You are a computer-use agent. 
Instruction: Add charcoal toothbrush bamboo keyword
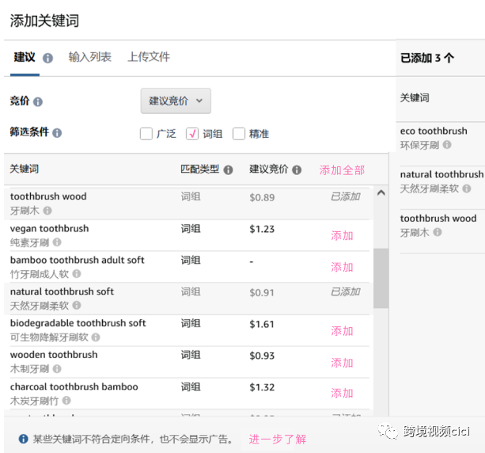point(342,394)
